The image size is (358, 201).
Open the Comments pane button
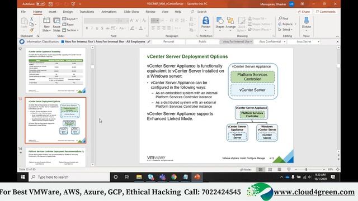click(326, 12)
